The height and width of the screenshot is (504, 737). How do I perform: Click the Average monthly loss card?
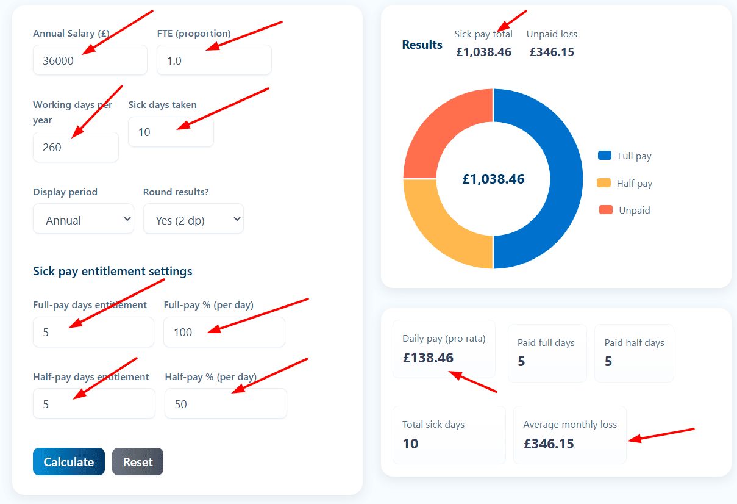pos(569,434)
